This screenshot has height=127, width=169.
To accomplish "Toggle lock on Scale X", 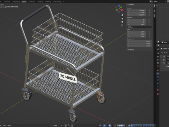I will [149, 32].
